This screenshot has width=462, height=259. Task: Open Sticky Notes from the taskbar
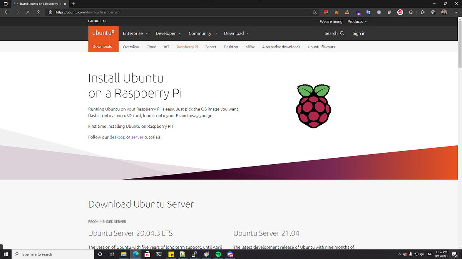coord(171,254)
